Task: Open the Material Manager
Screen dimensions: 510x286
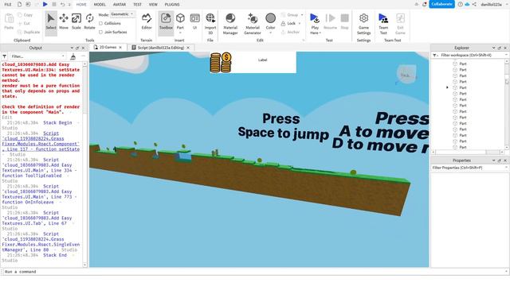Action: 230,23
